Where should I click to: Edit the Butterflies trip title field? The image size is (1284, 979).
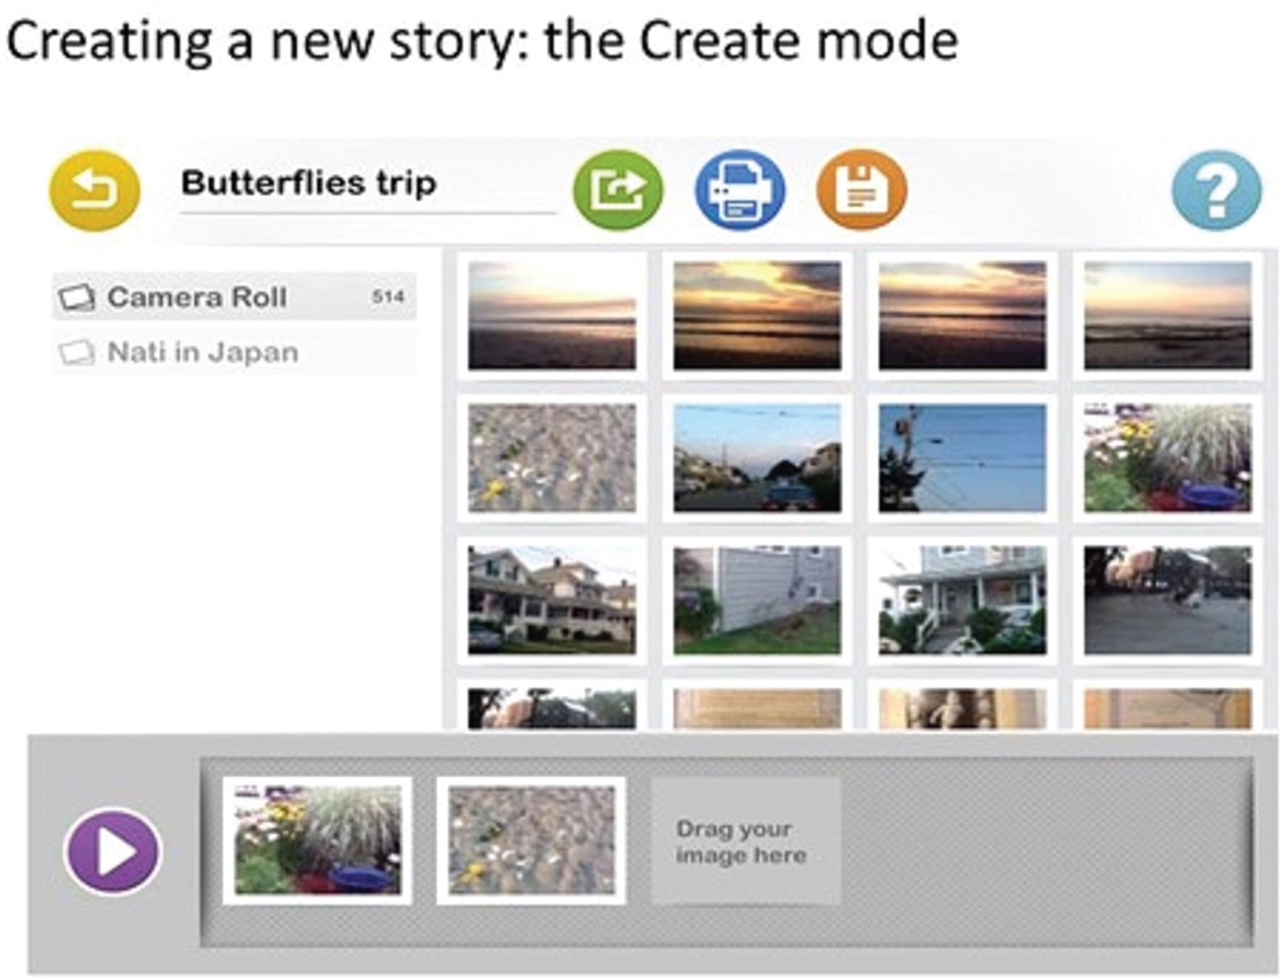pos(362,184)
